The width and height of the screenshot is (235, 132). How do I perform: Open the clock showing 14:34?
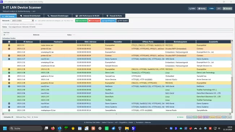tap(227, 128)
